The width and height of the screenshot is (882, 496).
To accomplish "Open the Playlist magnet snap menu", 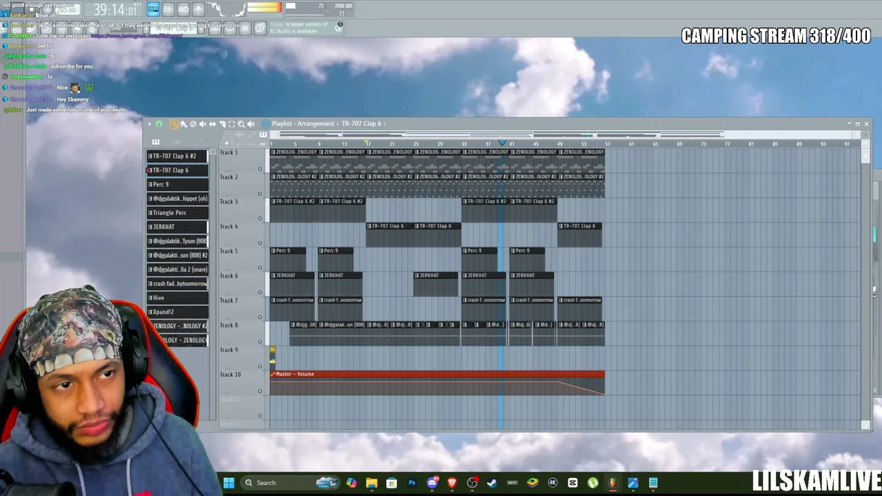I will 159,124.
